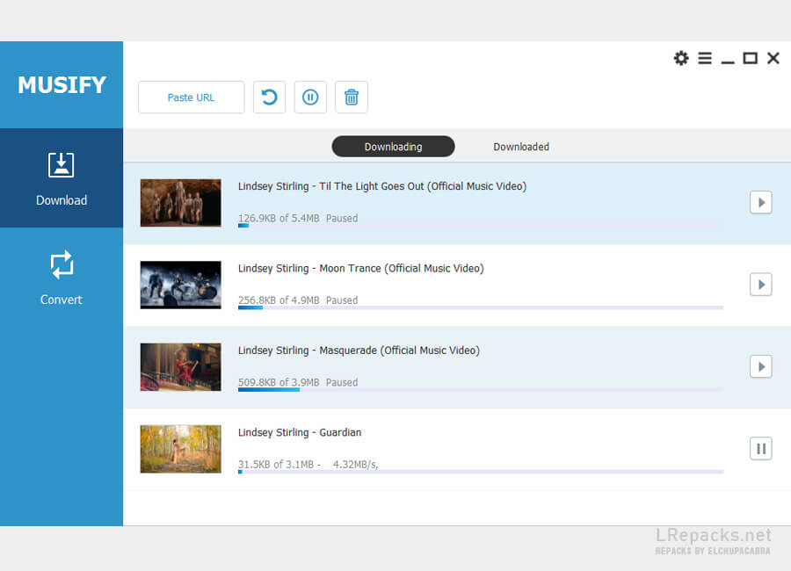Open settings via the gear icon
This screenshot has width=791, height=571.
point(681,58)
